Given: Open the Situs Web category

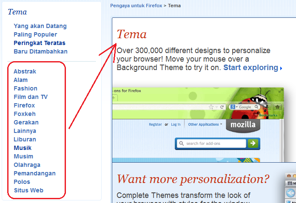Looking at the screenshot, I should [28, 190].
